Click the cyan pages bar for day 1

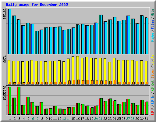pyautogui.click(x=10, y=31)
